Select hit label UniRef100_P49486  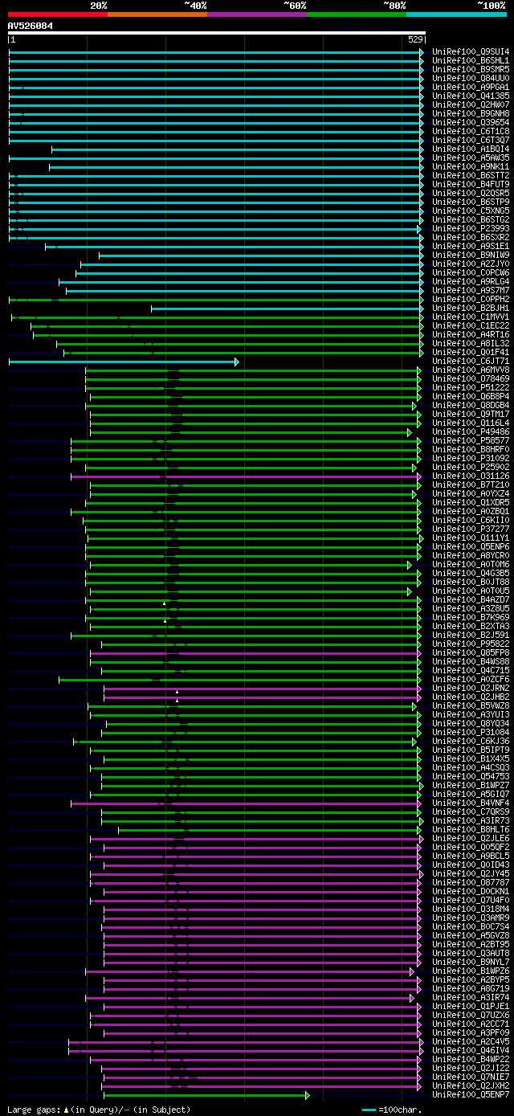(471, 431)
